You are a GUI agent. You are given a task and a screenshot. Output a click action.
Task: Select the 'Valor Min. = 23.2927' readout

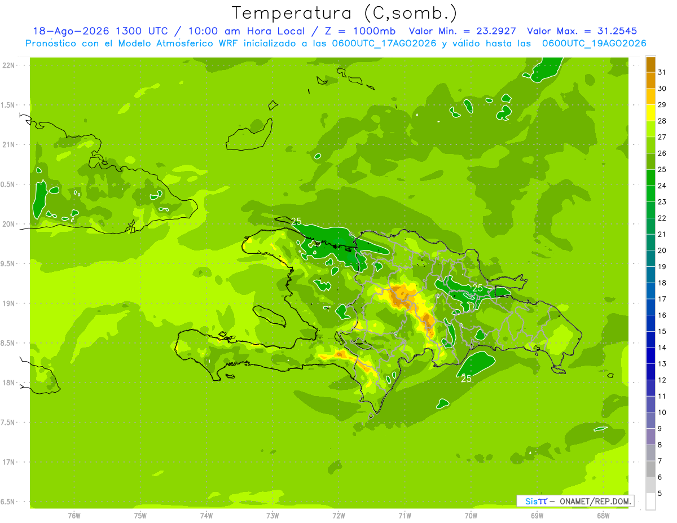click(x=462, y=31)
